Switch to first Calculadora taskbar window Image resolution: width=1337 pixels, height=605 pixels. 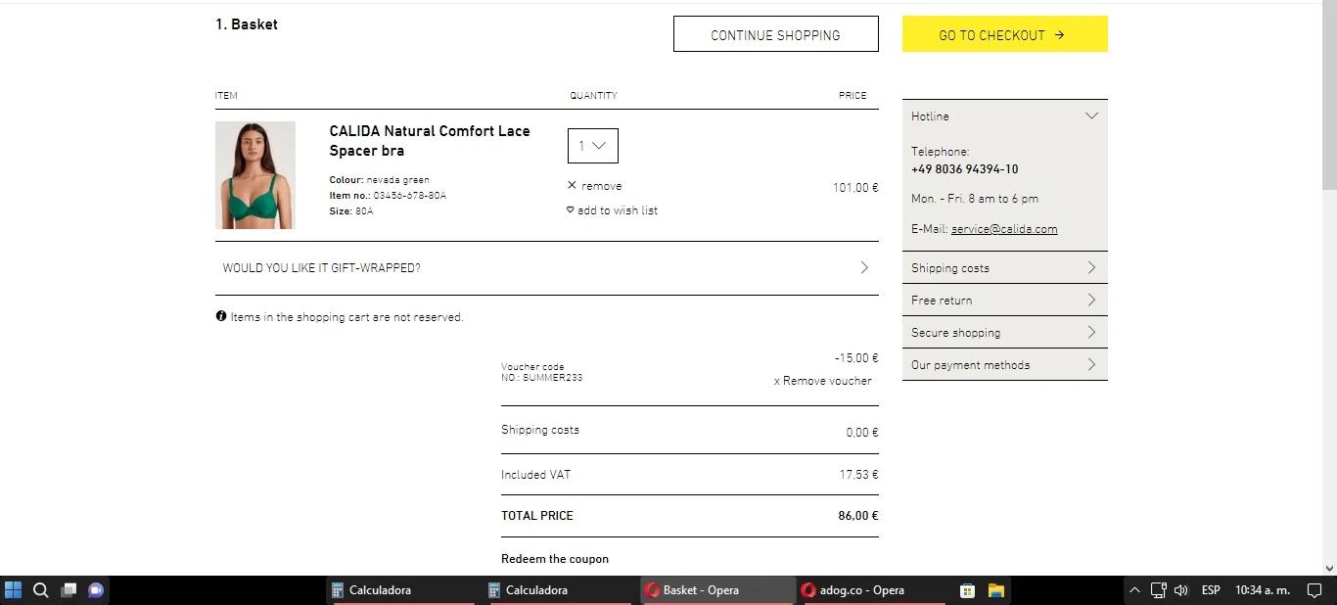(x=403, y=590)
